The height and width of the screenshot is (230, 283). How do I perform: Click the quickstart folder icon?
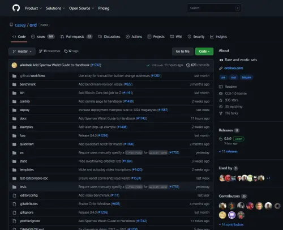[14, 144]
